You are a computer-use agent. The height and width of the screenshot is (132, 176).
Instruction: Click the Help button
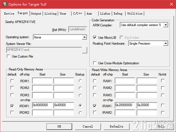click(x=161, y=126)
